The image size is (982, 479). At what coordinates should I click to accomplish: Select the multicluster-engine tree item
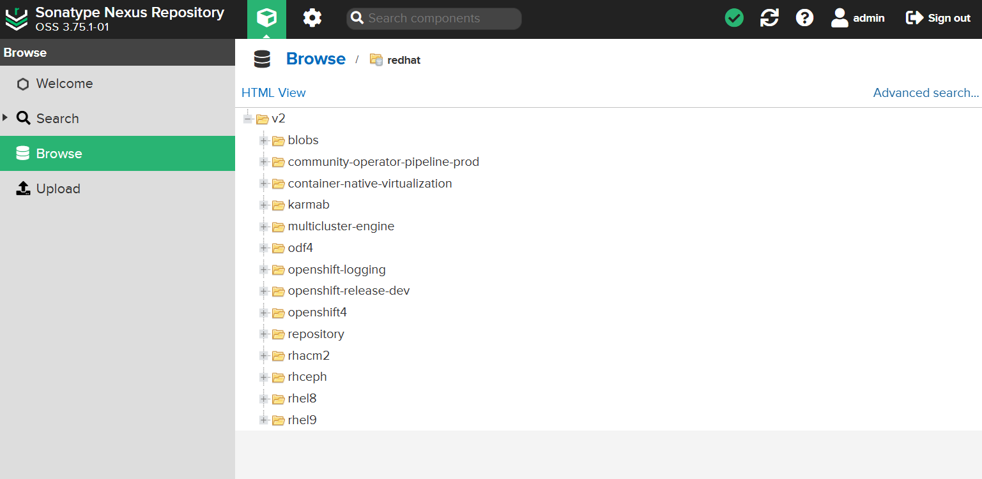tap(341, 226)
